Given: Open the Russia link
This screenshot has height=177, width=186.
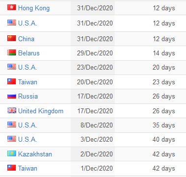Looking at the screenshot, I should (x=28, y=96).
